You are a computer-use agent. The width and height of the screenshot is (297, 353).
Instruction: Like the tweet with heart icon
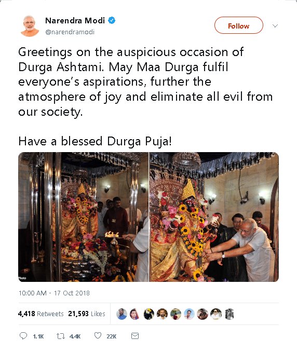tap(98, 335)
